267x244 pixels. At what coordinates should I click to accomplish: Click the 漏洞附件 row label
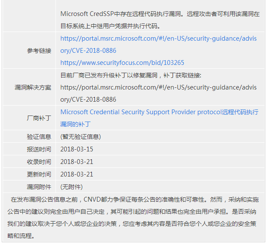[39, 187]
